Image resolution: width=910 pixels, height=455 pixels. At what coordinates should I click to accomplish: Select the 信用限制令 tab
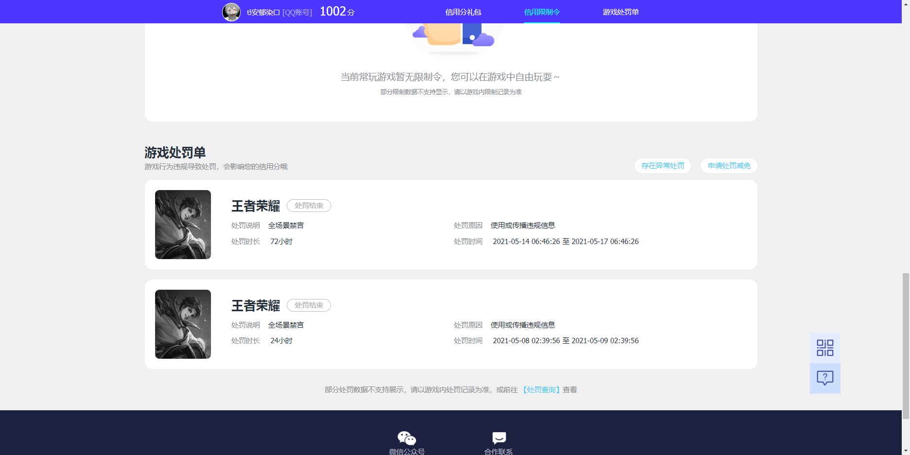tap(542, 12)
